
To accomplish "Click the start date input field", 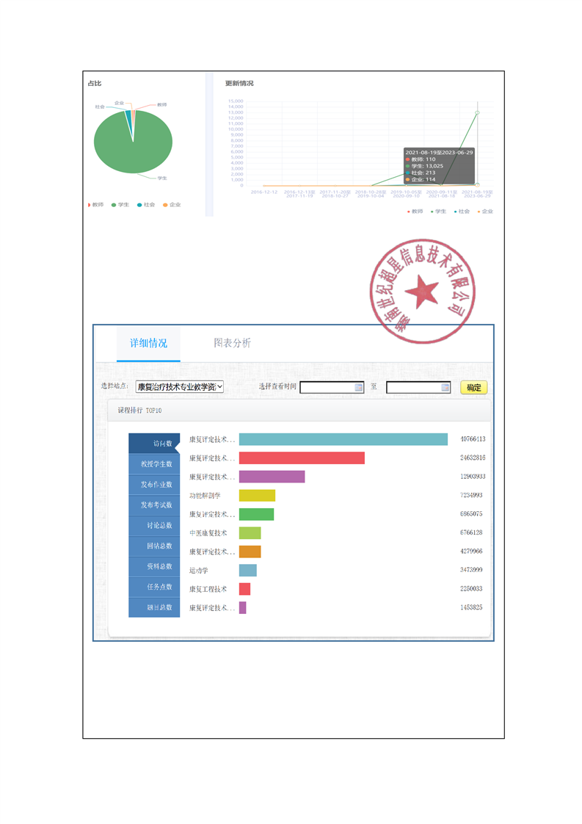I will click(327, 387).
